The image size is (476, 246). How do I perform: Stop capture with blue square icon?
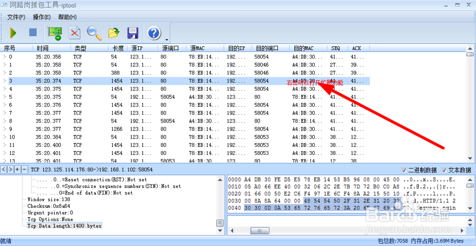pyautogui.click(x=33, y=32)
